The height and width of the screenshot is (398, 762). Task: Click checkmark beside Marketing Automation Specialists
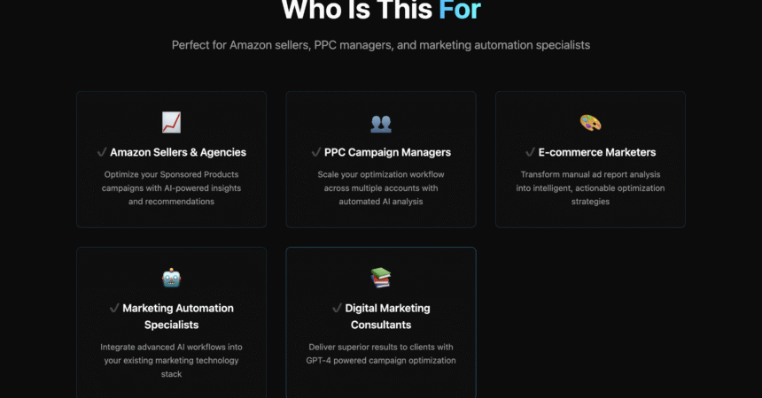point(114,308)
